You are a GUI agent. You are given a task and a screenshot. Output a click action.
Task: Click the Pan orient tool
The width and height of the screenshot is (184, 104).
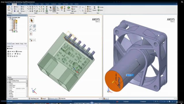coord(22,9)
